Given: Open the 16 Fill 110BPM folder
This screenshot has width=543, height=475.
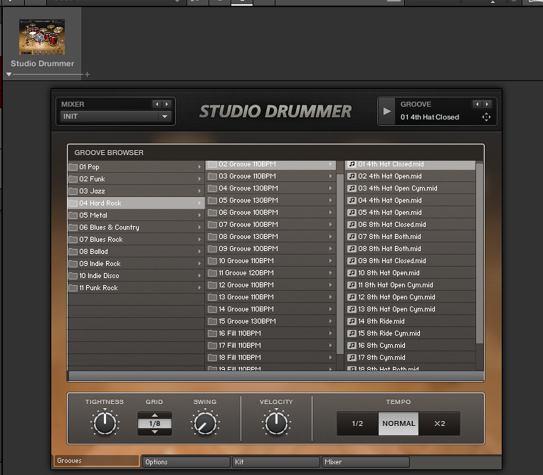Looking at the screenshot, I should coord(271,333).
